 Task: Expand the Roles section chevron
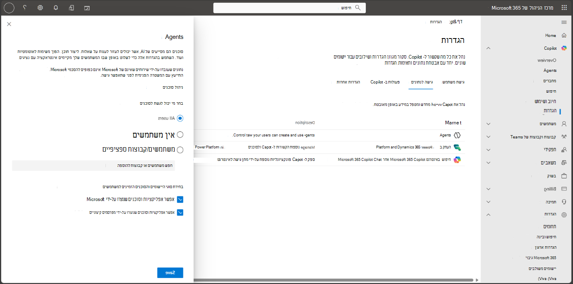(x=488, y=150)
